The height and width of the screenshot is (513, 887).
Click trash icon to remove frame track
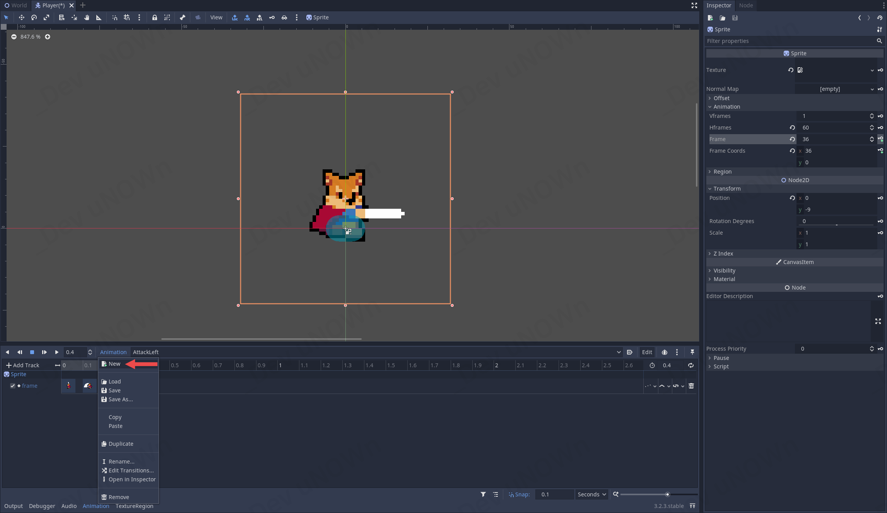click(691, 386)
